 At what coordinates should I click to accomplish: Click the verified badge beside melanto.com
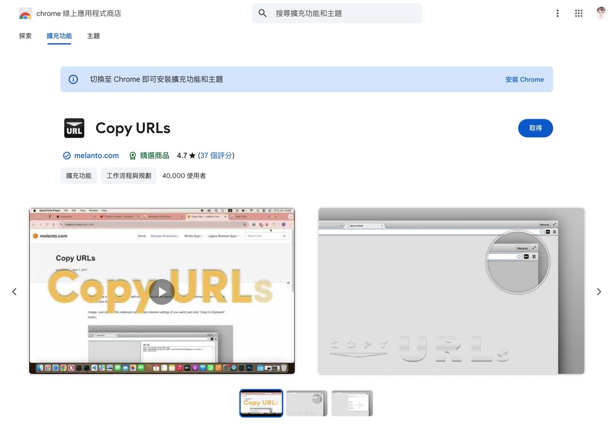[67, 156]
